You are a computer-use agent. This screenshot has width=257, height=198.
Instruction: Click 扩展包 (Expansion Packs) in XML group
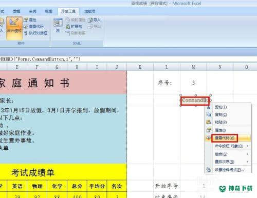click(74, 27)
